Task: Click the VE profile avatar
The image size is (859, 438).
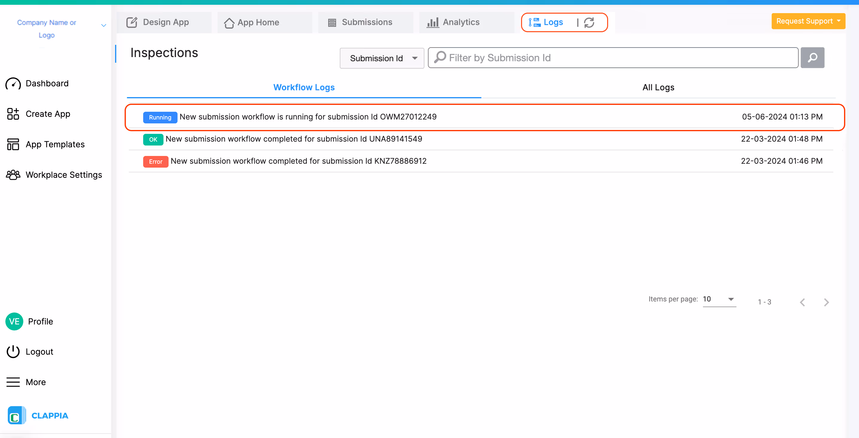Action: 14,321
